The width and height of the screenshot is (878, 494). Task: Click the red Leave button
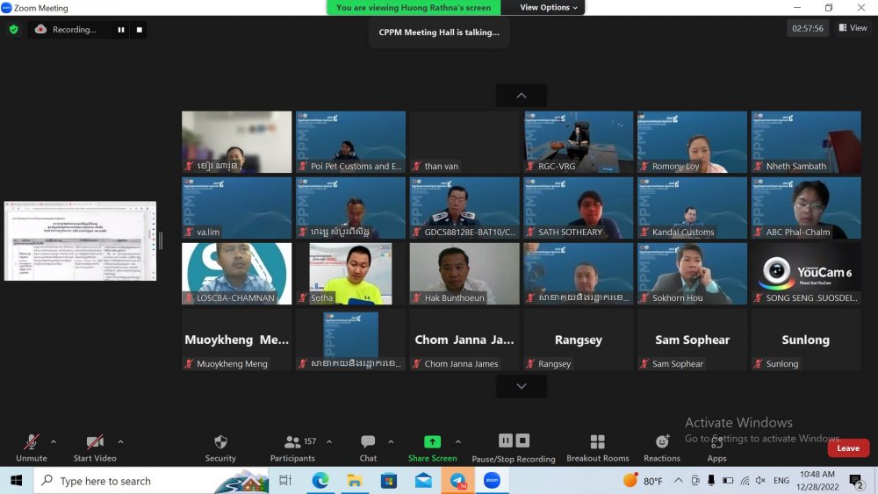[848, 448]
